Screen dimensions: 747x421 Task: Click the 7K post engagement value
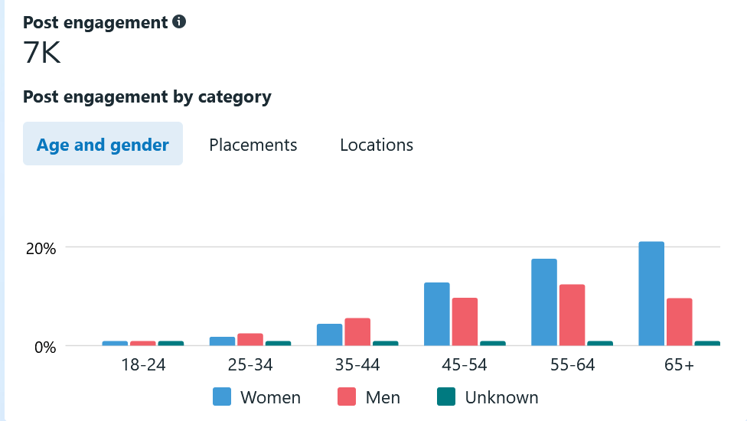coord(42,55)
